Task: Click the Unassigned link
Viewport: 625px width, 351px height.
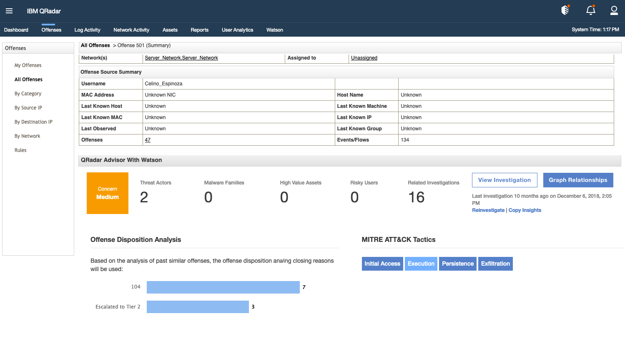Action: pyautogui.click(x=364, y=58)
